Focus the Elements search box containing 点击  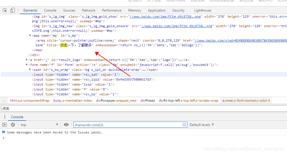click(144, 108)
